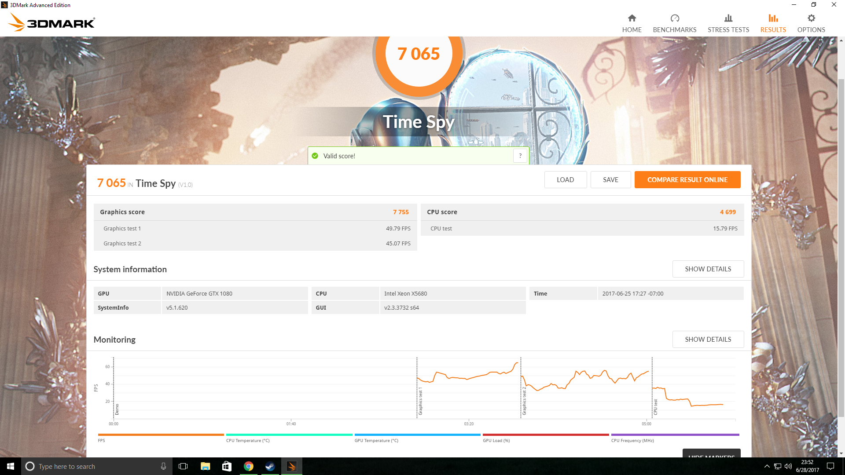Click the CPU test 15.79 FPS value
The width and height of the screenshot is (845, 475).
[x=725, y=228]
